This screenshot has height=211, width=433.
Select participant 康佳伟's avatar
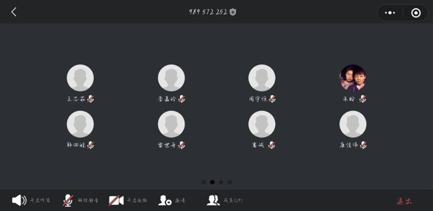click(x=353, y=124)
